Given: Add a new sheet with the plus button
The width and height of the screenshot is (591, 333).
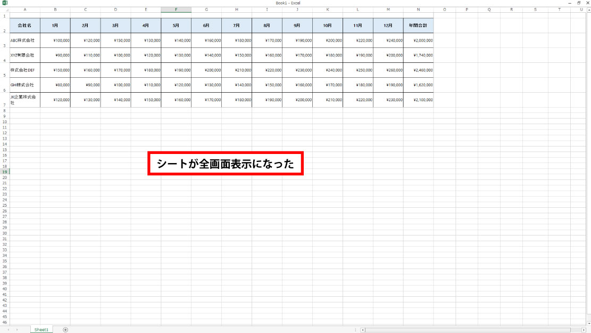Looking at the screenshot, I should tap(65, 330).
